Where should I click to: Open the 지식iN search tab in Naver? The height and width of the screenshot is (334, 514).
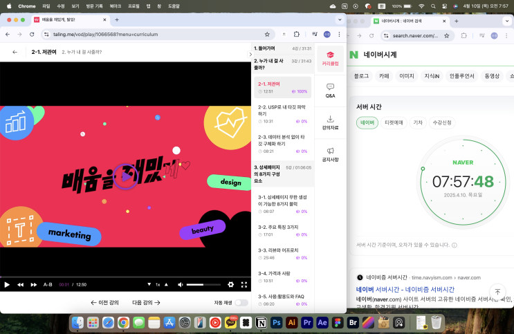[432, 76]
